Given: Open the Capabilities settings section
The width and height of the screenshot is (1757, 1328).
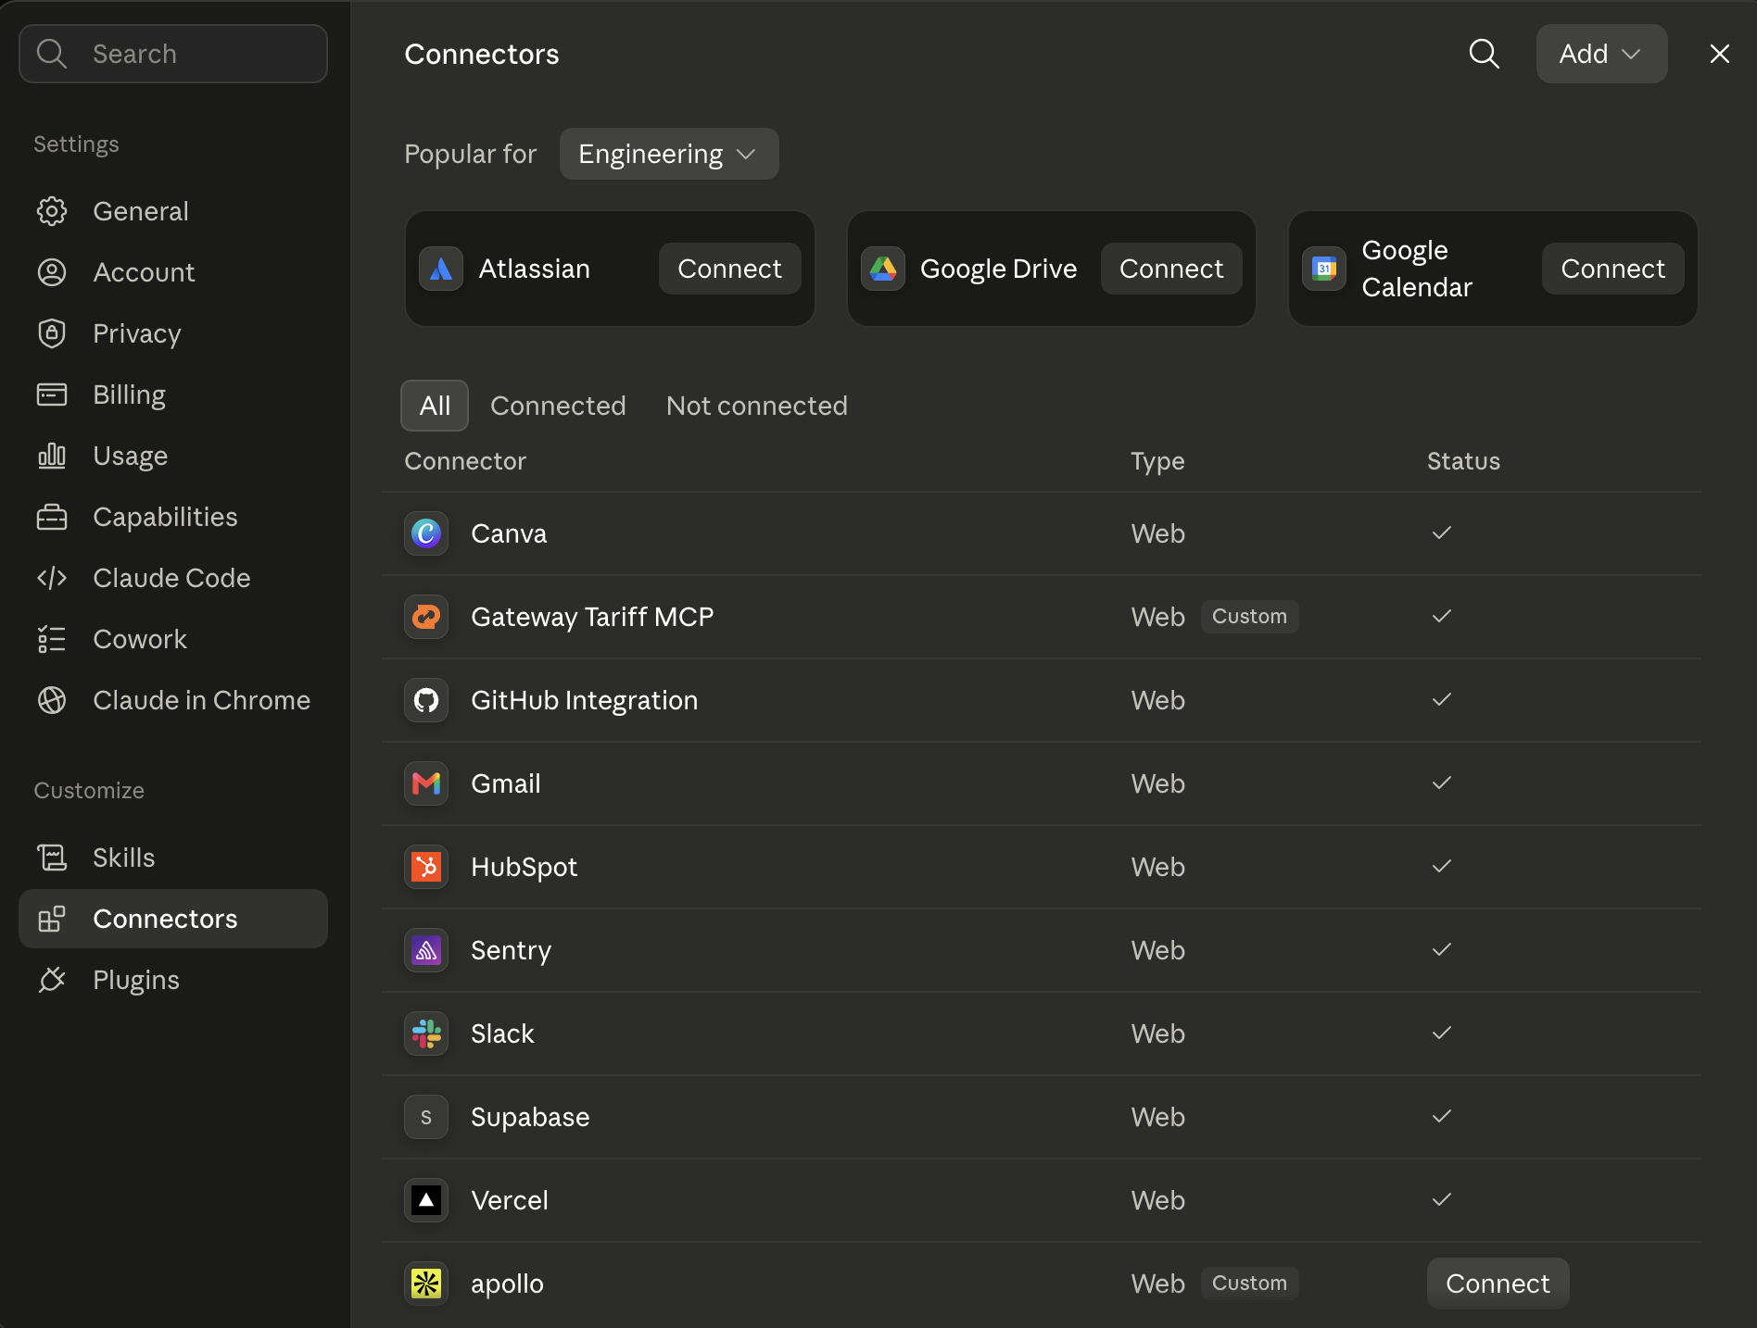Looking at the screenshot, I should pos(173,517).
